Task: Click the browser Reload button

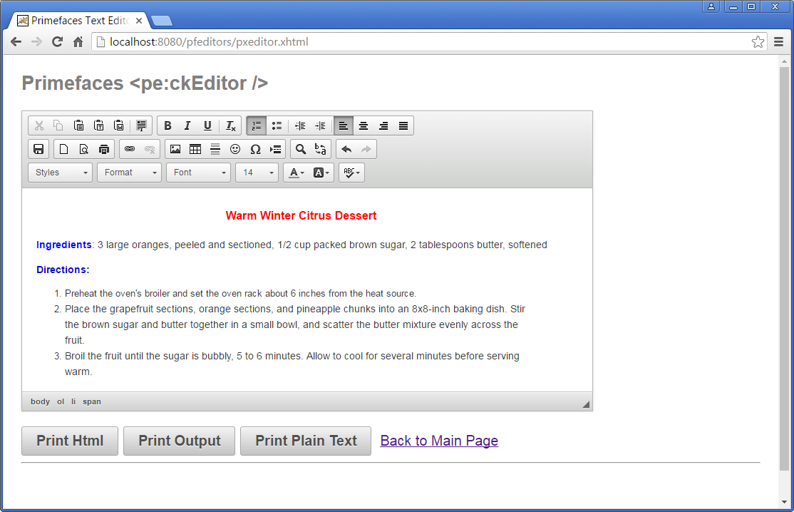Action: (x=57, y=42)
